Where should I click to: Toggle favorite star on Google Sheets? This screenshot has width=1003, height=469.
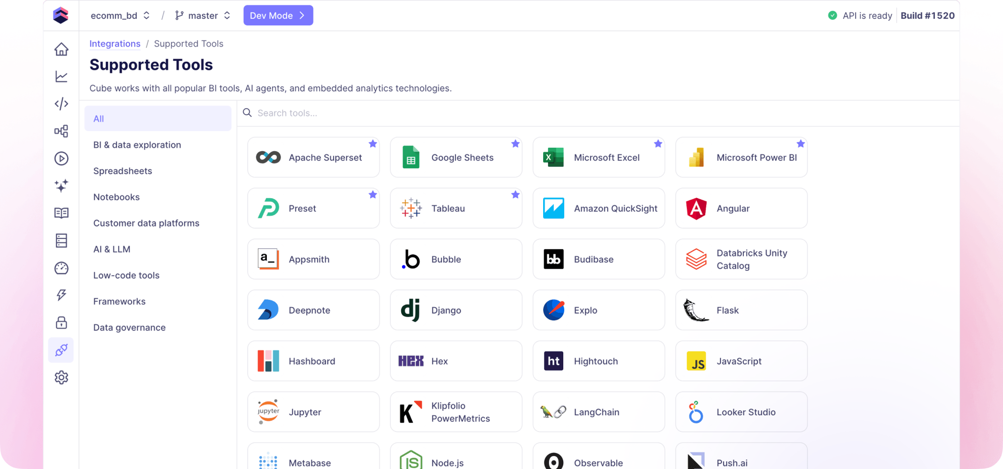[515, 143]
